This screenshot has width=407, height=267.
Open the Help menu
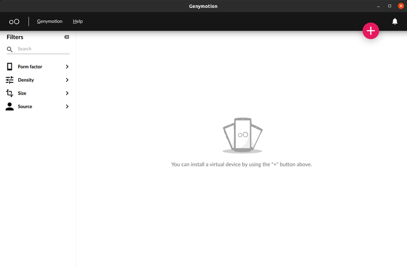pos(77,21)
